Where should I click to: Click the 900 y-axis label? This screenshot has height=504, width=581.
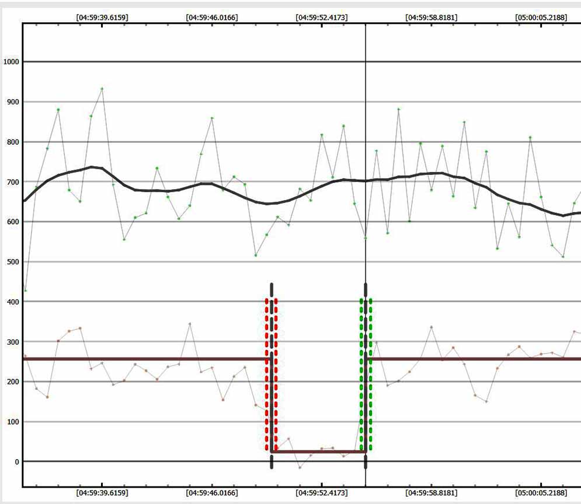[13, 102]
